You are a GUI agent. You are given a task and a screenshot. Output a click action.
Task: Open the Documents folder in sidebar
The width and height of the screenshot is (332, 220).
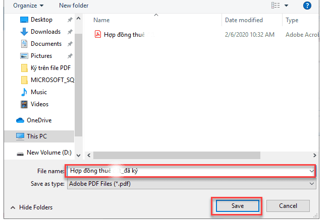click(46, 44)
